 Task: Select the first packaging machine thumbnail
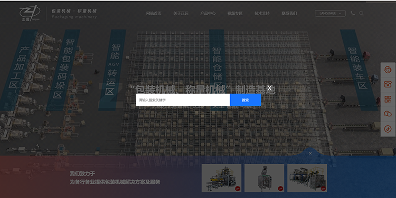coord(221,178)
